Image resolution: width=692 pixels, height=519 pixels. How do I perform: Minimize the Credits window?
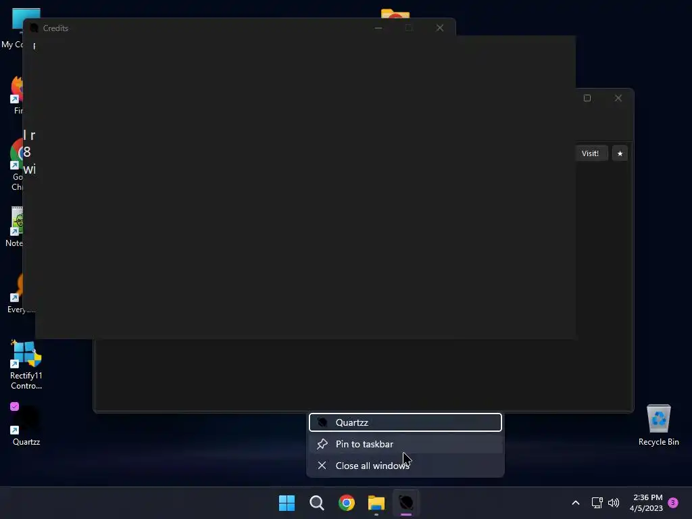click(x=378, y=28)
